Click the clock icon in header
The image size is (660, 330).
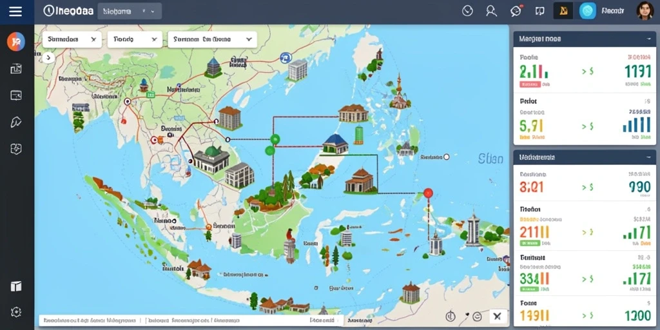(467, 11)
